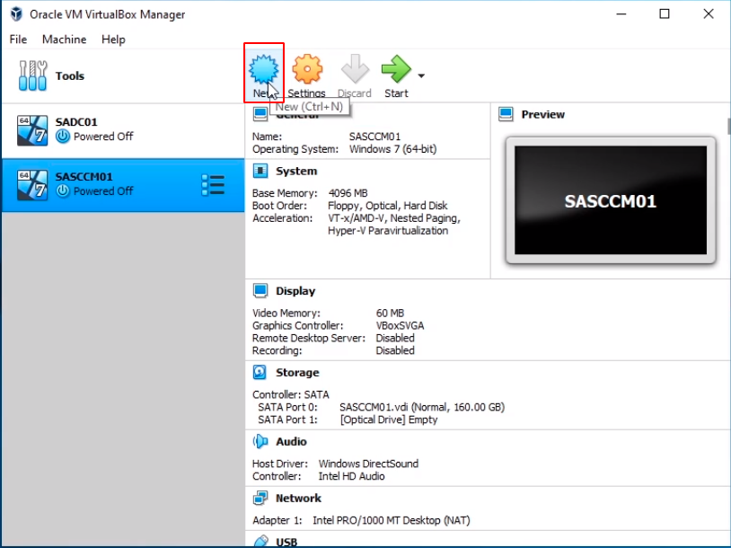Click the Windows 7 (64-bit) value
This screenshot has height=548, width=731.
393,149
